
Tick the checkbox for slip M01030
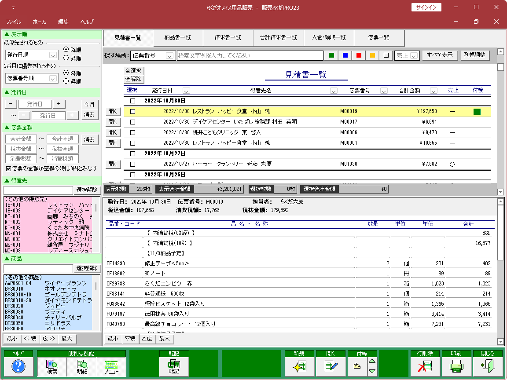click(x=132, y=164)
